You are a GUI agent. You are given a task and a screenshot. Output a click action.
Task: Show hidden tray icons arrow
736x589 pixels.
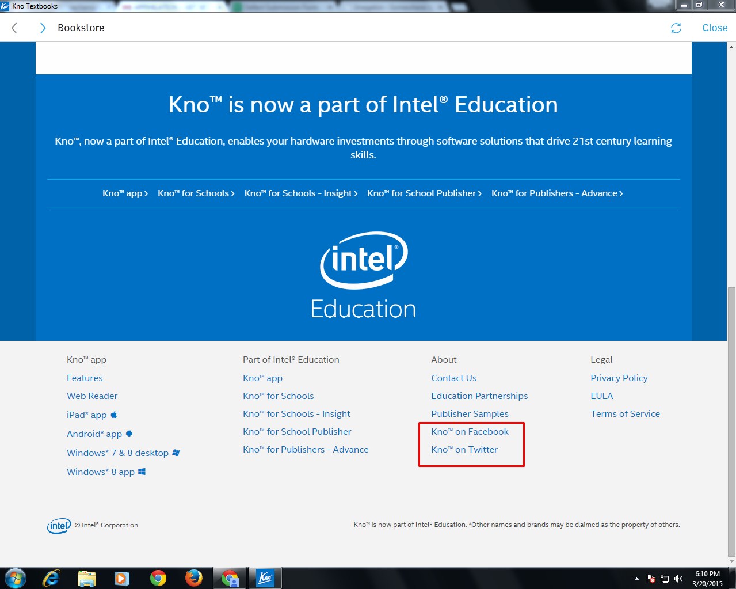tap(636, 579)
